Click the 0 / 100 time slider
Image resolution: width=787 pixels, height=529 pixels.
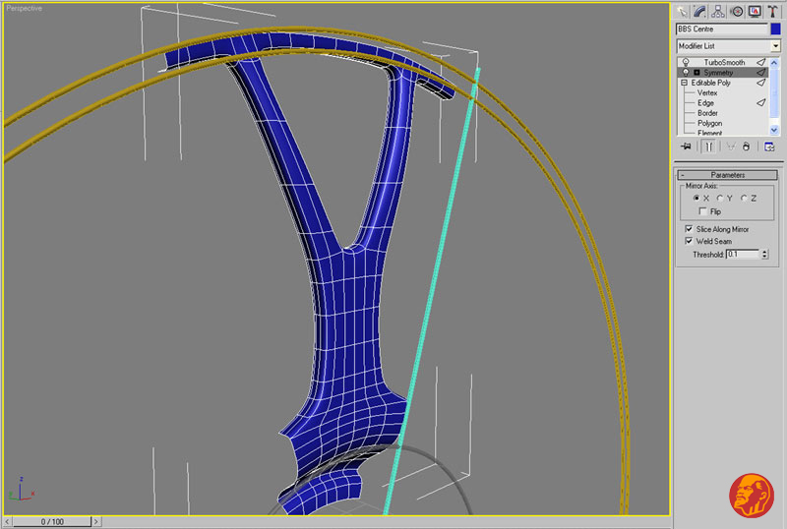tap(52, 522)
